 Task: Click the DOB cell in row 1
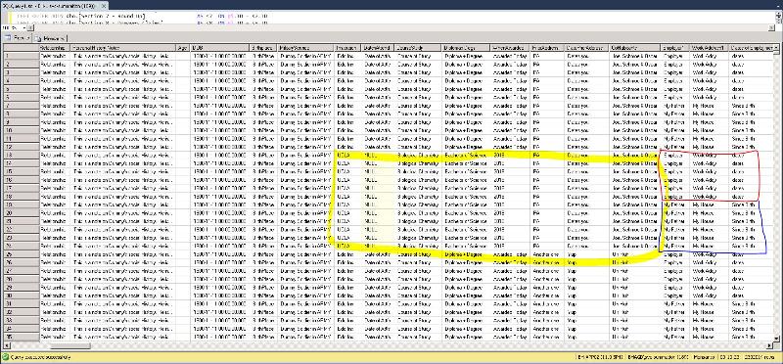click(220, 56)
